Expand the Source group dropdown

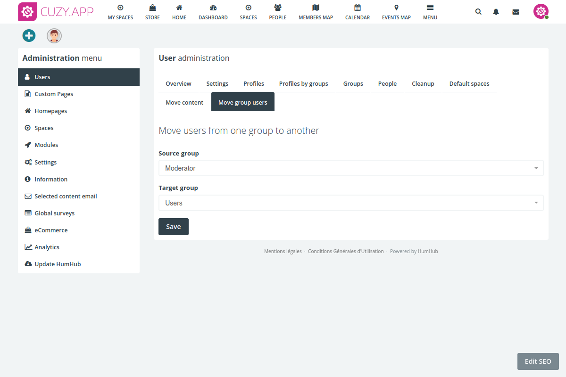click(350, 168)
